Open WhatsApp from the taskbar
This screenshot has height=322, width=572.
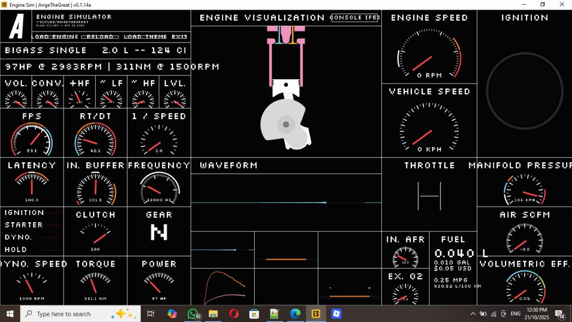[193, 314]
